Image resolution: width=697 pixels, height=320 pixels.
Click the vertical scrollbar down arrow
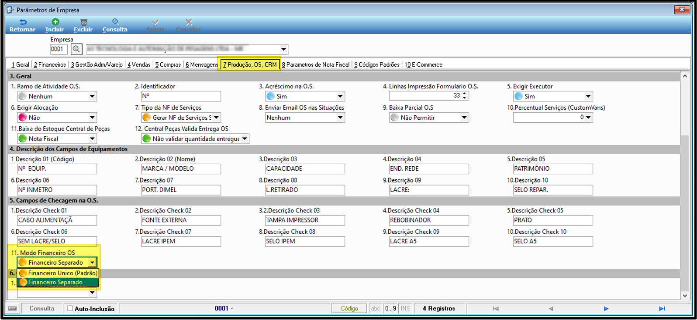pos(685,296)
